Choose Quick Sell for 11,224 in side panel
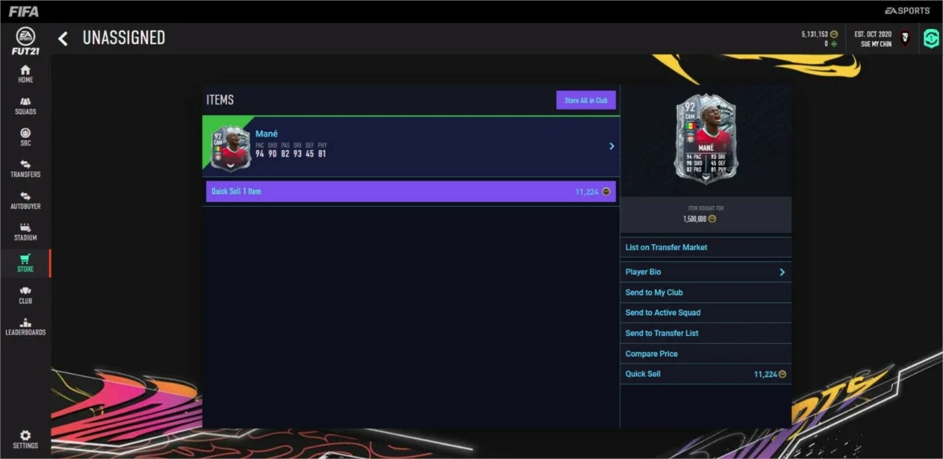The height and width of the screenshot is (459, 943). (x=706, y=374)
